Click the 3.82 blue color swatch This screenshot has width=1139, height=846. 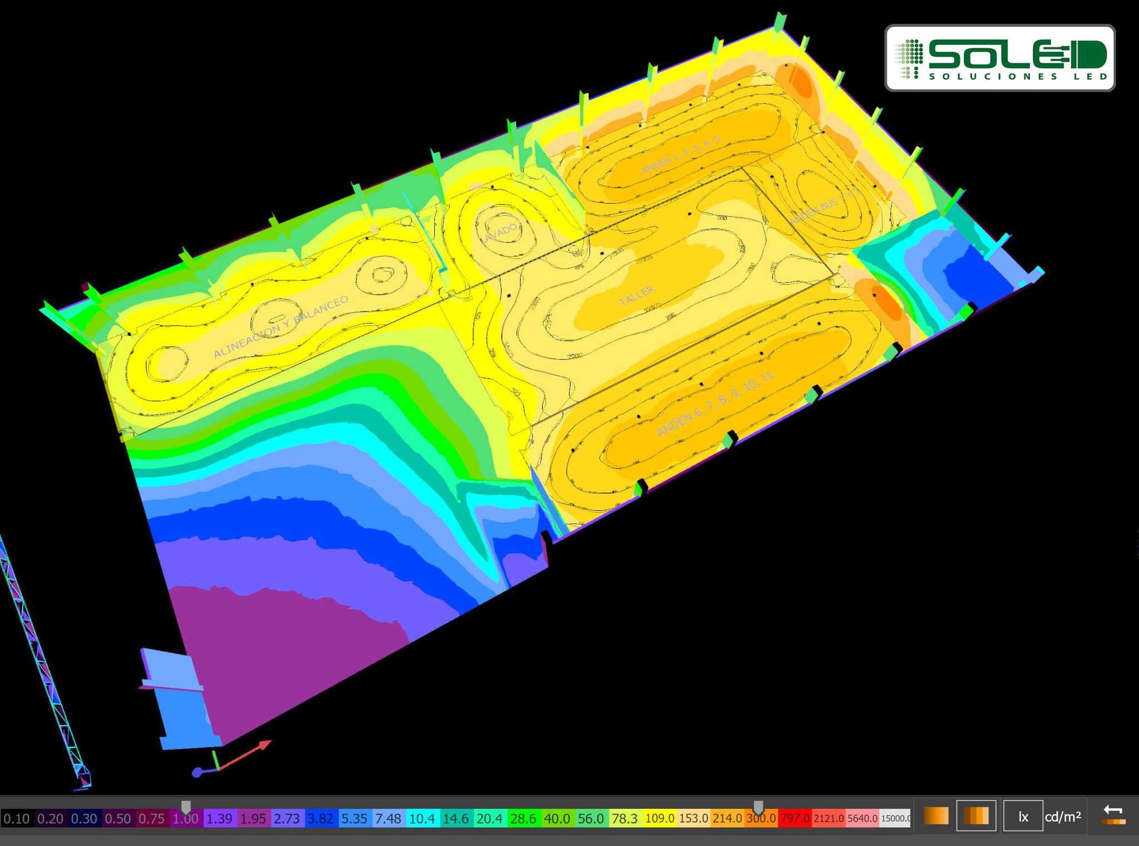[321, 819]
